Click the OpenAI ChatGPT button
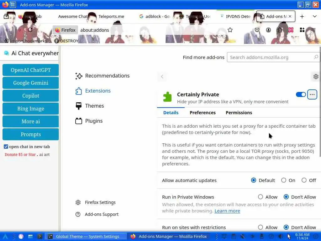321x241 pixels. pyautogui.click(x=30, y=70)
